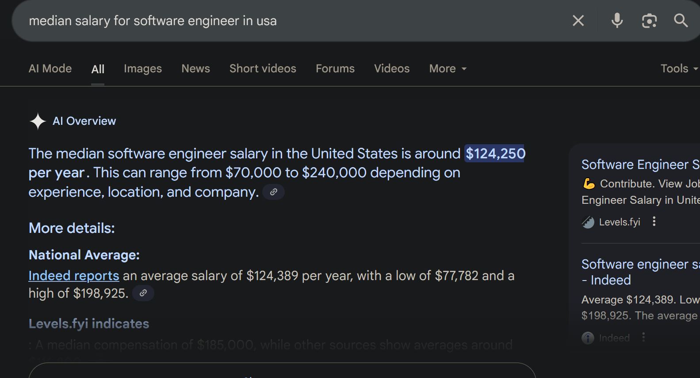
Task: Click the magnifying glass search icon
Action: point(681,20)
